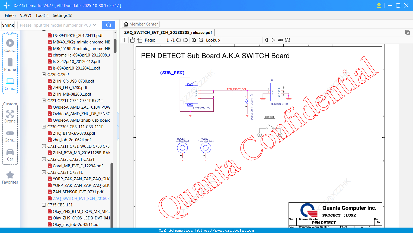The width and height of the screenshot is (413, 233).
Task: Click the XZZ Schematics app logo
Action: click(7, 5)
